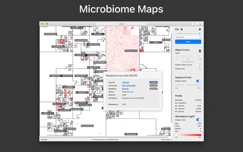Image resolution: width=243 pixels, height=152 pixels.
Task: Click the Microbes count 44,048
Action: coord(198,100)
